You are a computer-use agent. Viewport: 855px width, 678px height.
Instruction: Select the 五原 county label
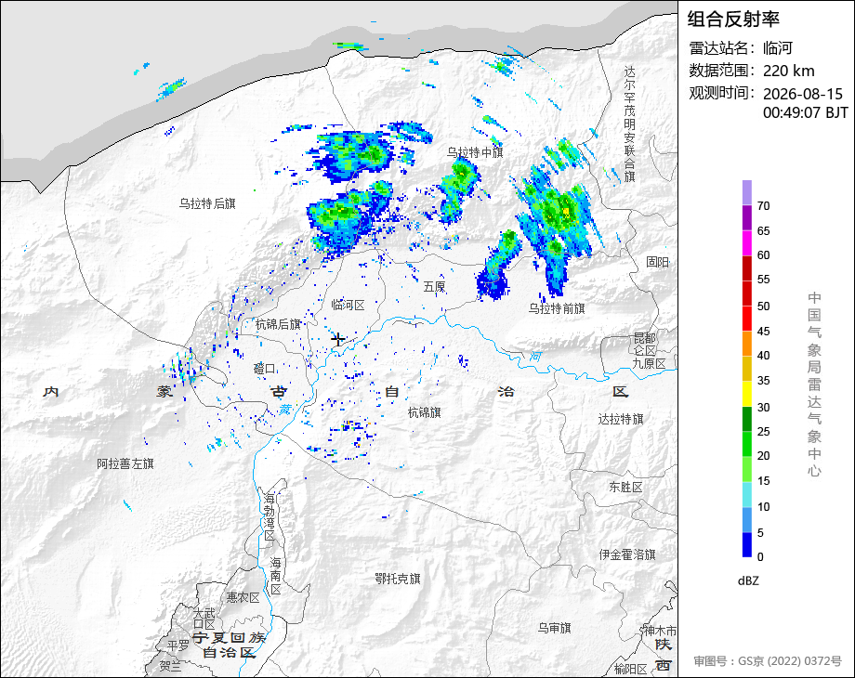click(x=435, y=287)
